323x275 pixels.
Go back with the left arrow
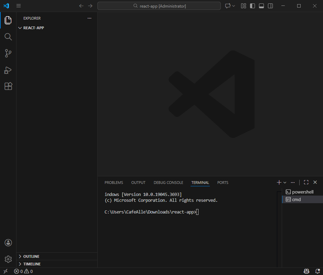81,6
